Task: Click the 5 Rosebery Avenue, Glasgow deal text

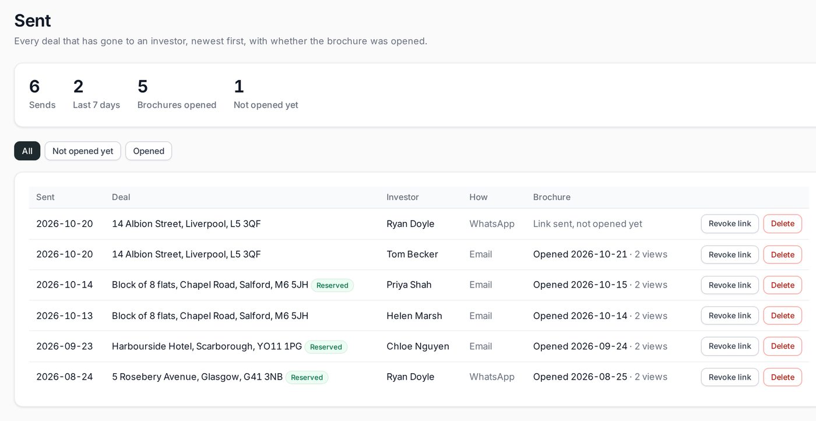Action: pos(197,377)
